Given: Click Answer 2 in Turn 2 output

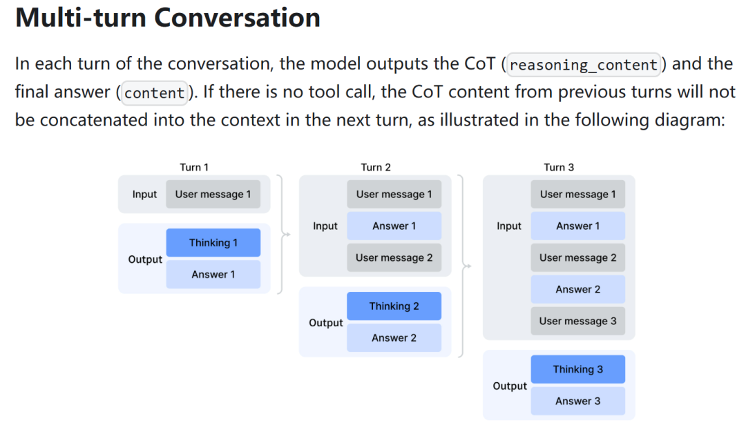Looking at the screenshot, I should (x=394, y=337).
